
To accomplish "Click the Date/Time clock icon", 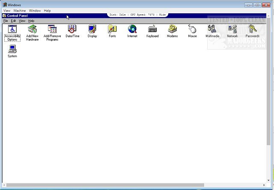I will point(72,29).
